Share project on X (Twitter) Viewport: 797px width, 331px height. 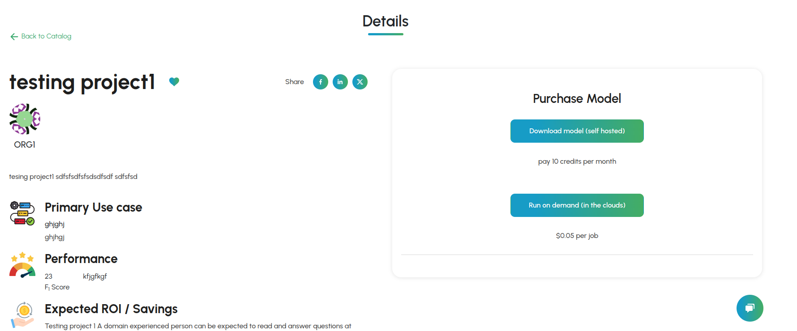pyautogui.click(x=360, y=82)
